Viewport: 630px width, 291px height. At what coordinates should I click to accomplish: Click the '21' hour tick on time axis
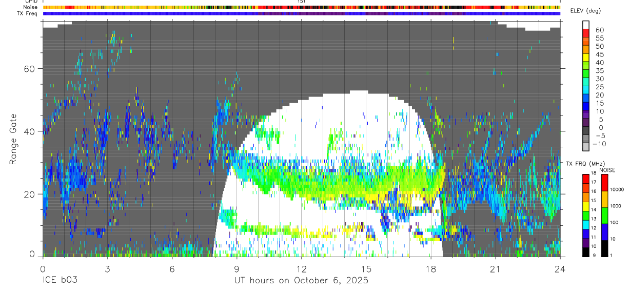496,268
